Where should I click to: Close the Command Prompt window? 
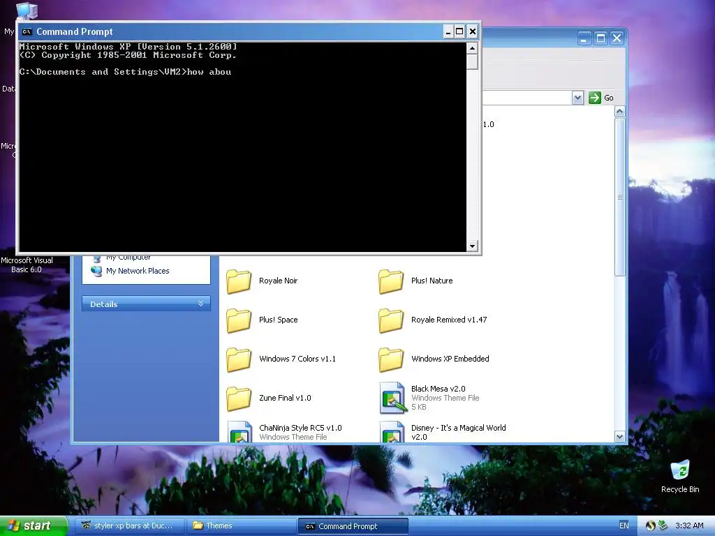473,31
